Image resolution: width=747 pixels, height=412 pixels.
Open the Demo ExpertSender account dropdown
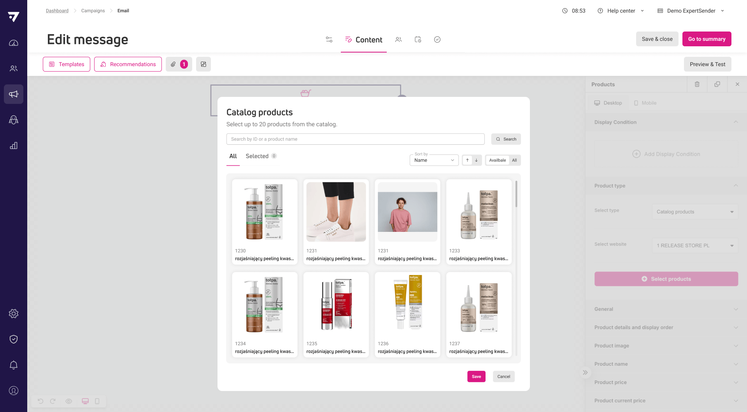tap(691, 11)
